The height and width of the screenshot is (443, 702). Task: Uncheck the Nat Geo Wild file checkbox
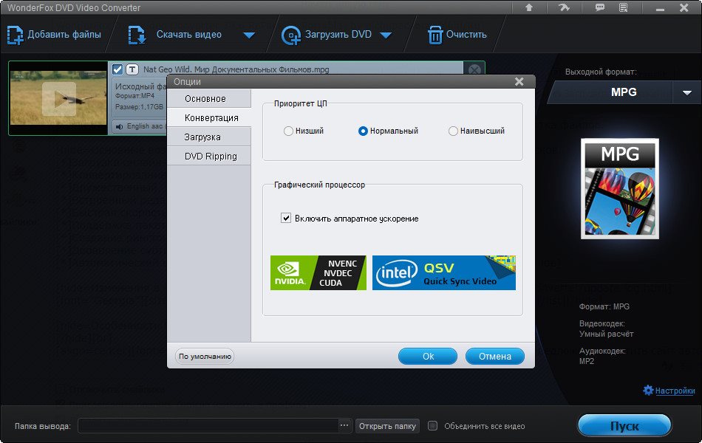pos(117,69)
